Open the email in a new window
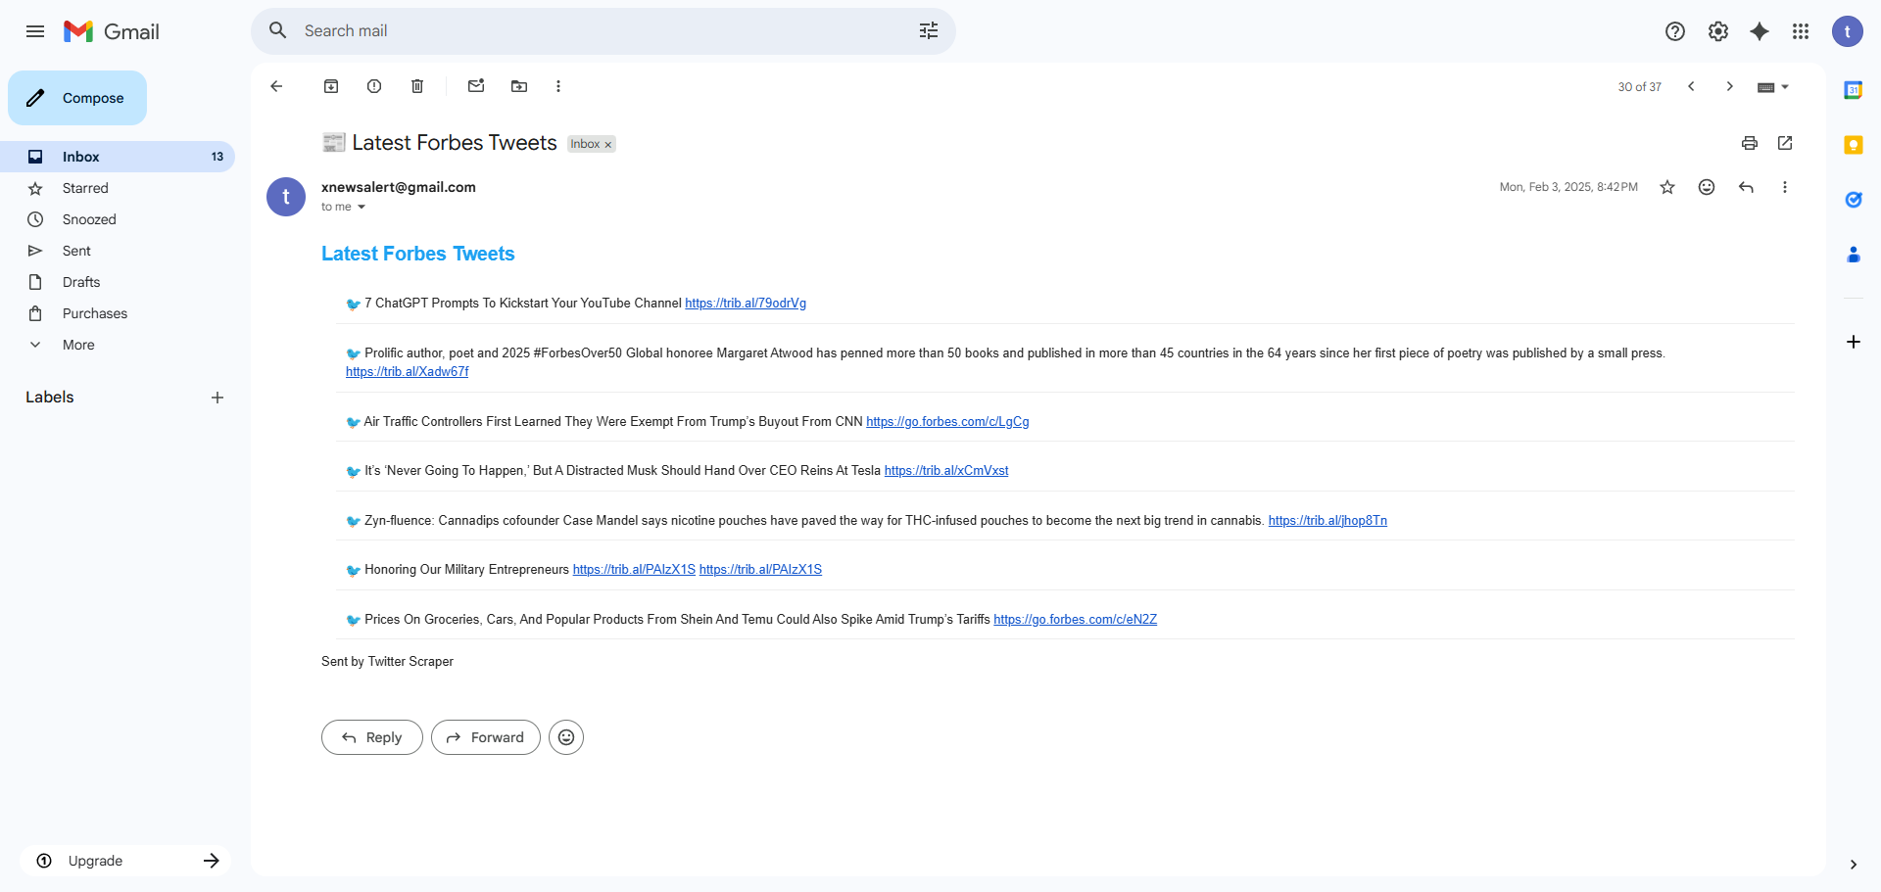 (1785, 143)
